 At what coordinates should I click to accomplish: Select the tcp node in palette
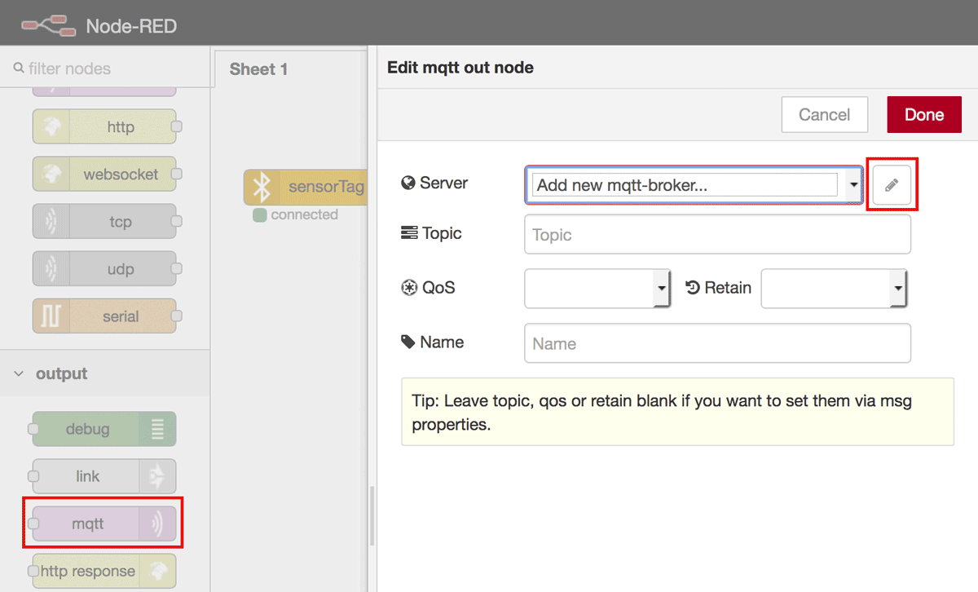pos(104,221)
